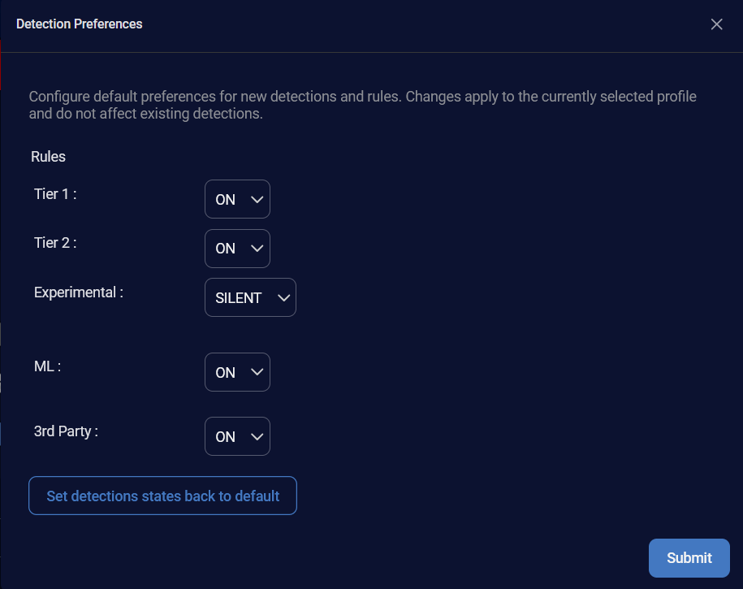Click the ML label
The height and width of the screenshot is (589, 743).
[x=47, y=366]
